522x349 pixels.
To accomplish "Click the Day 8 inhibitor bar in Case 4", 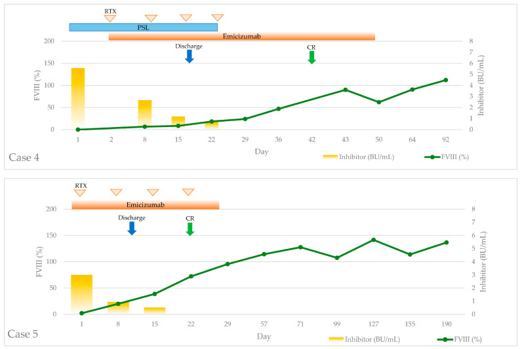I will (145, 113).
